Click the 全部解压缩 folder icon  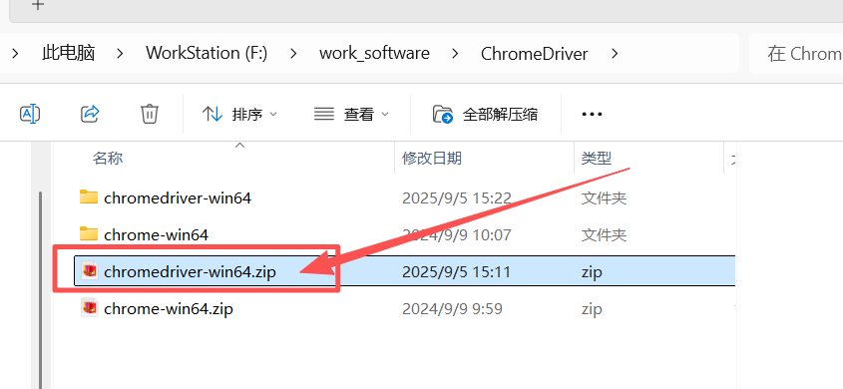point(443,114)
